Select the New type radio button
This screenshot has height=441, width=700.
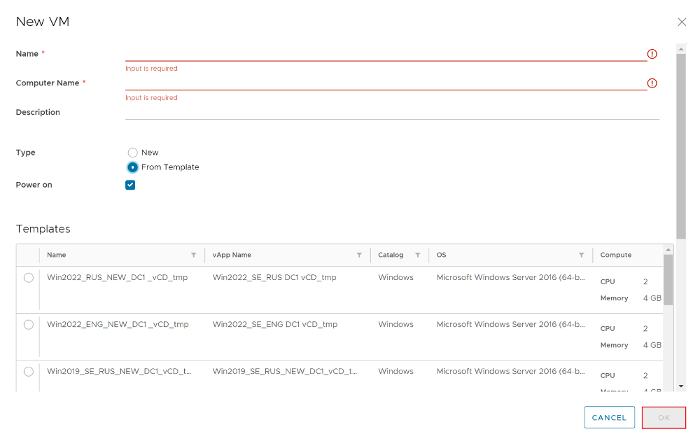(x=132, y=153)
